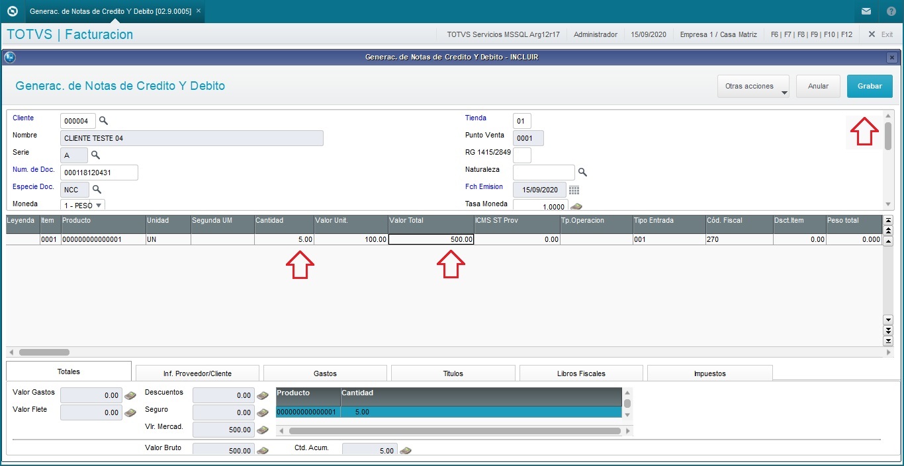Click the dialog title bar system icon
904x466 pixels.
[10, 58]
